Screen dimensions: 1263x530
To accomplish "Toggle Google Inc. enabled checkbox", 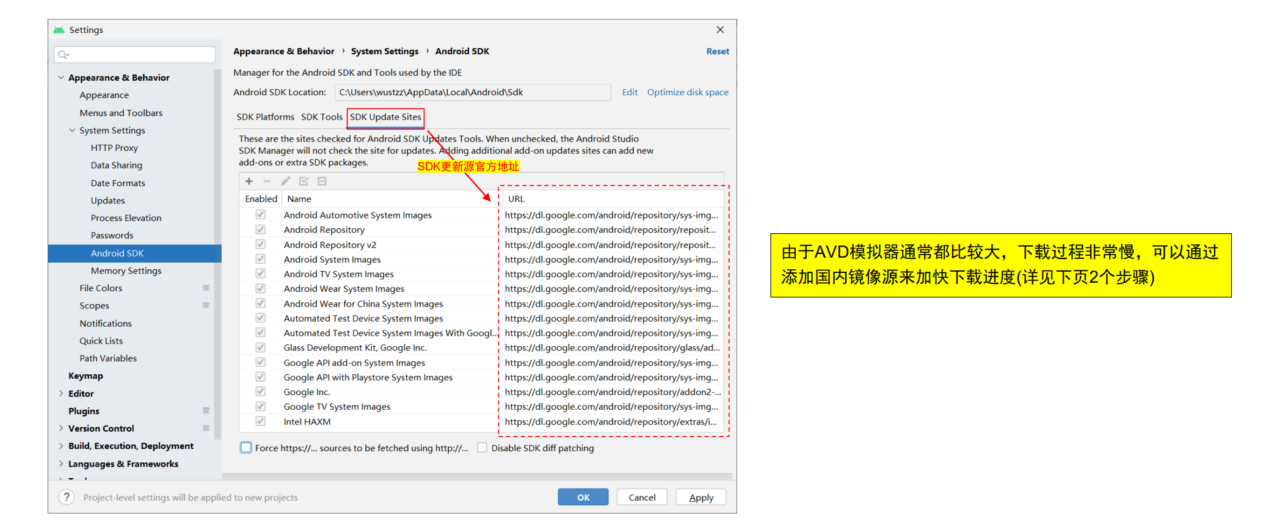I will tap(261, 391).
